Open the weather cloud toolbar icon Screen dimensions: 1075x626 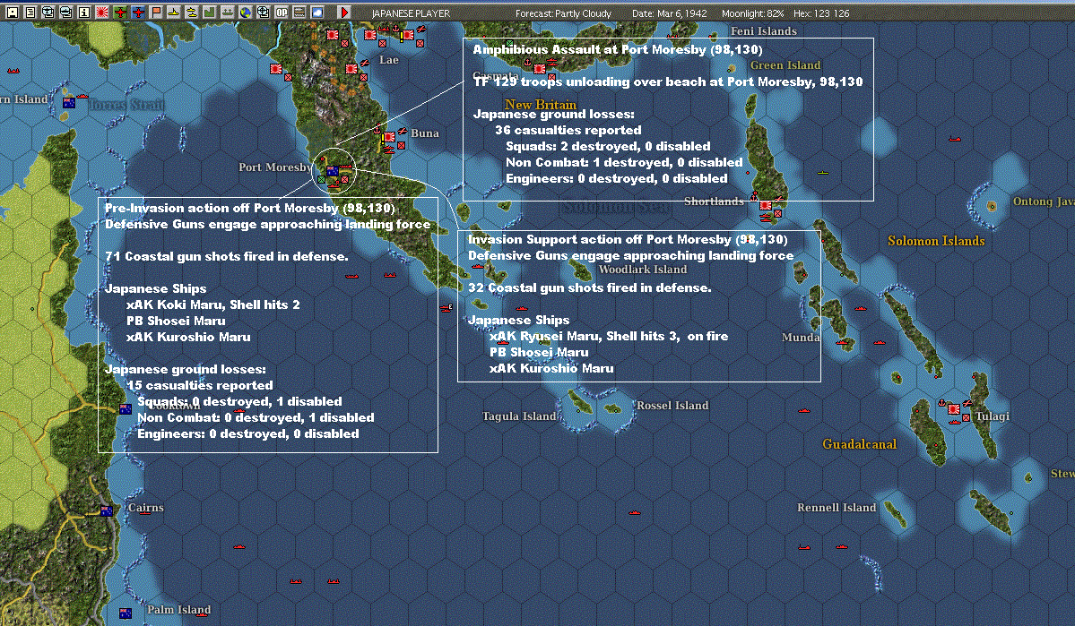pyautogui.click(x=316, y=13)
